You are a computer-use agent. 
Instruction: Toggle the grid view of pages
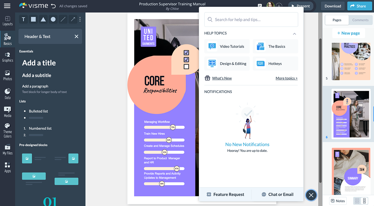coord(357,201)
